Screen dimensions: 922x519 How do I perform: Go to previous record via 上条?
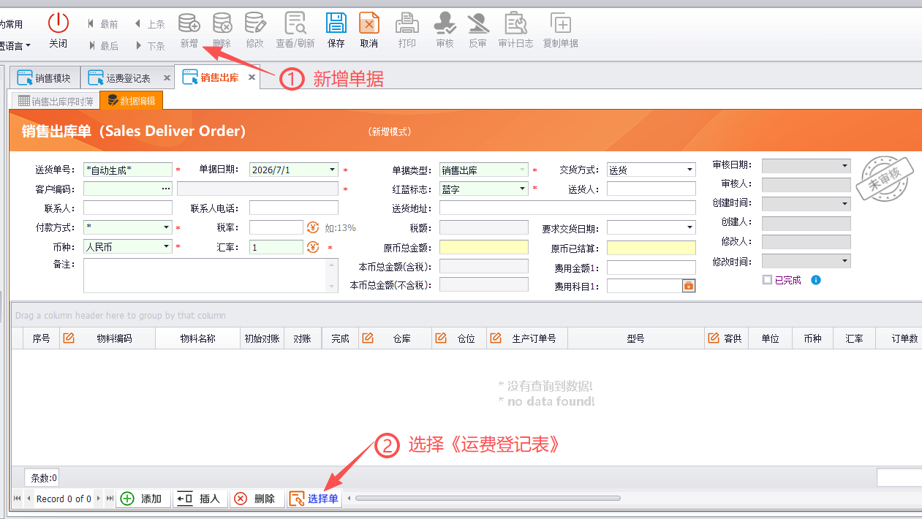coord(150,24)
